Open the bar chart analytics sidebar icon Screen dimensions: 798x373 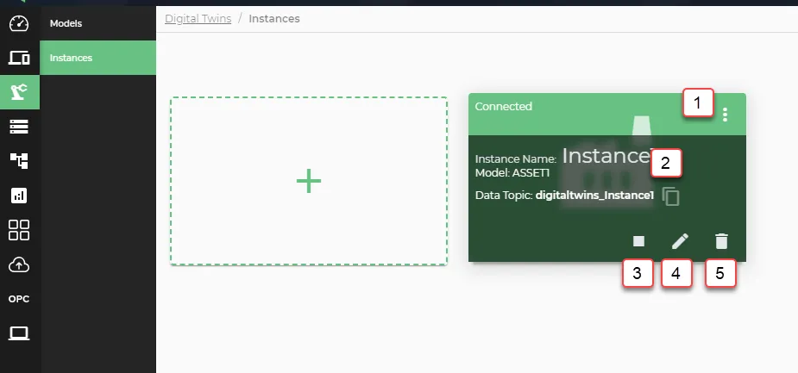click(19, 196)
